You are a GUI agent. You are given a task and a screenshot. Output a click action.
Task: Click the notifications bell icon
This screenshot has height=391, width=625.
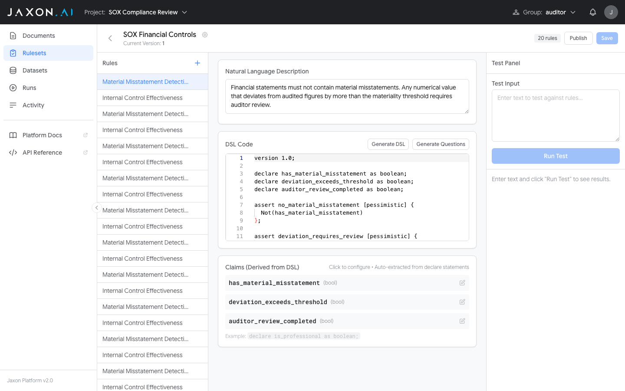pyautogui.click(x=592, y=12)
